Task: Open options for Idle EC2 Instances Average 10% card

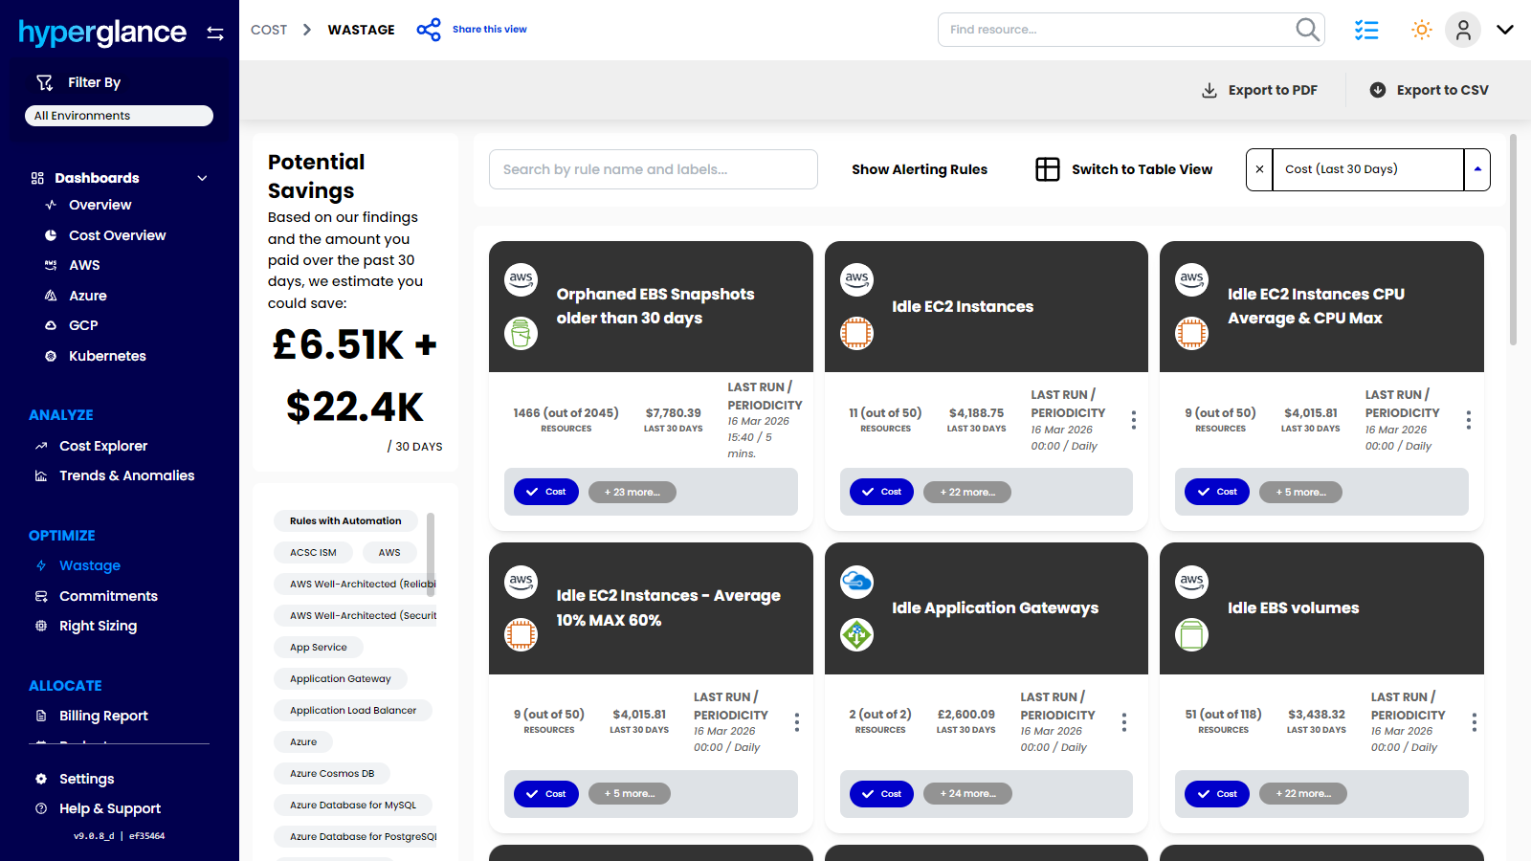Action: tap(796, 722)
